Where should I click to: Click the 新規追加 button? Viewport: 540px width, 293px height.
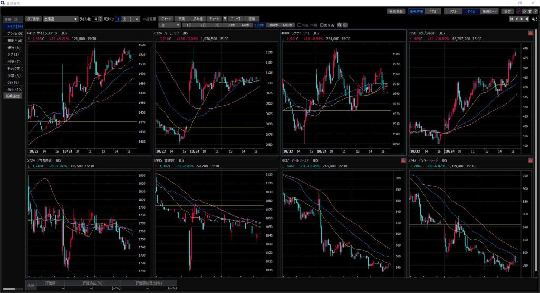pyautogui.click(x=13, y=96)
